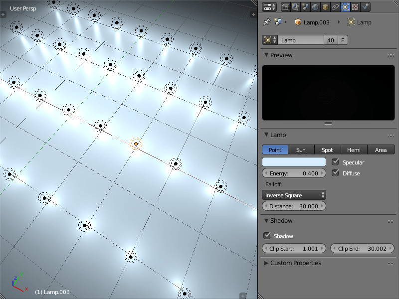Select the Texture properties checkered icon
The width and height of the screenshot is (399, 299).
click(355, 6)
